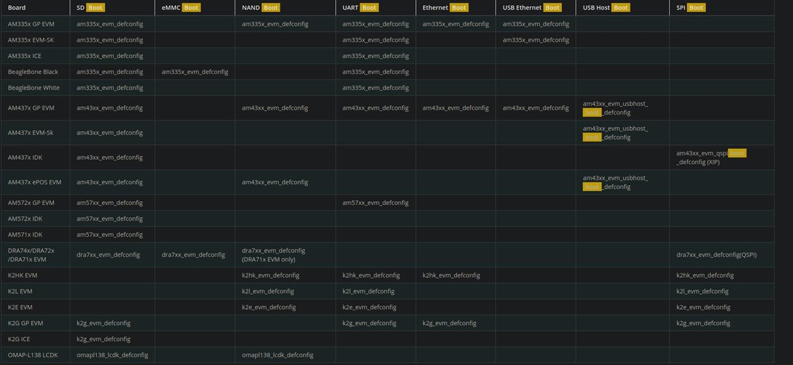Click the eMMC cell for BeagleBone Black
Screen dimensions: 793x365
[195, 72]
